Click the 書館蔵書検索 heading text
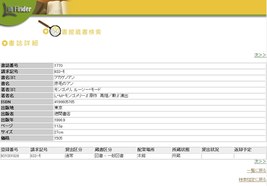 tap(81, 32)
